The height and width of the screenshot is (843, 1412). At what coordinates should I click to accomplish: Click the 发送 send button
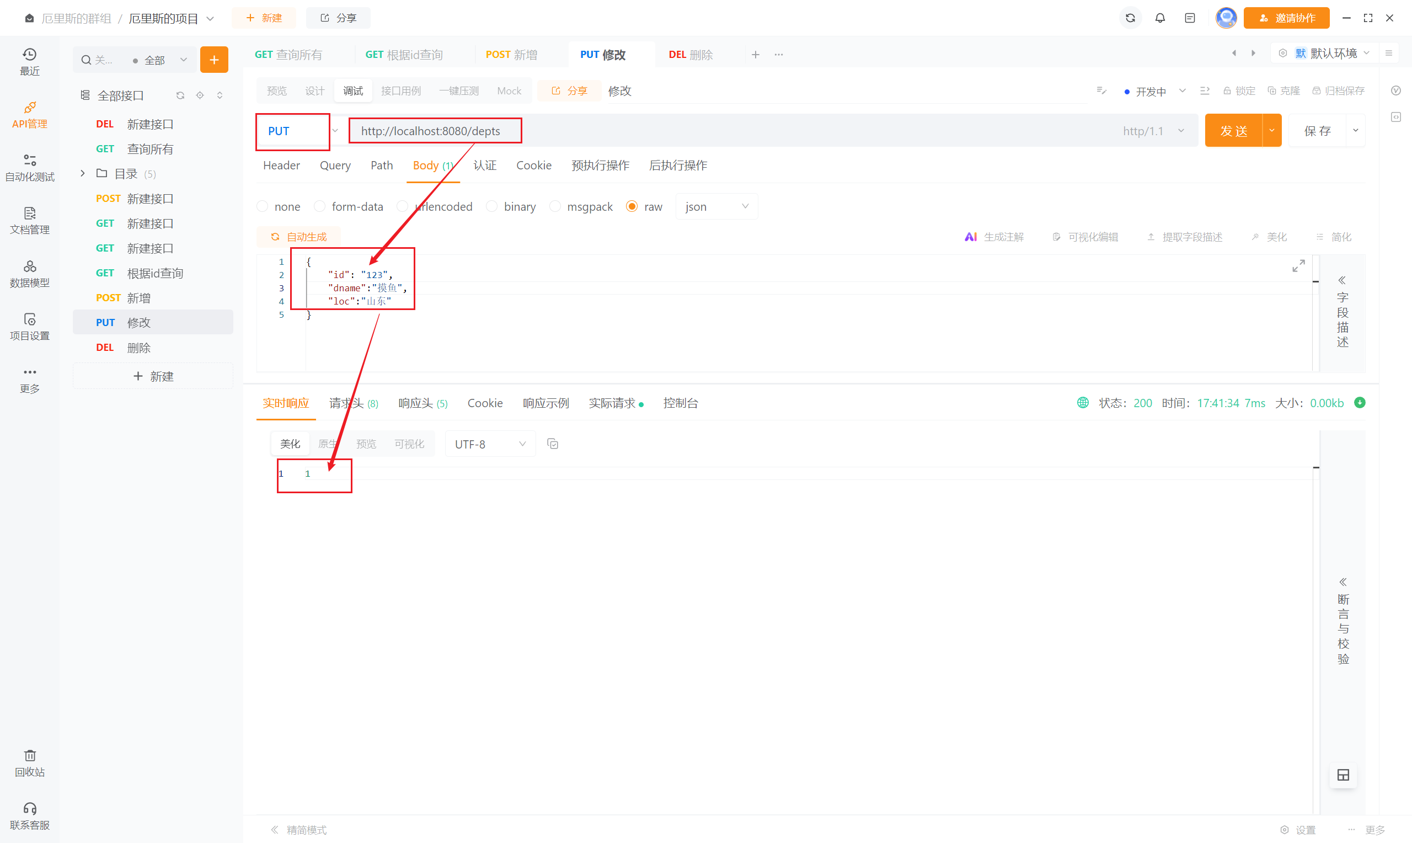[1233, 131]
